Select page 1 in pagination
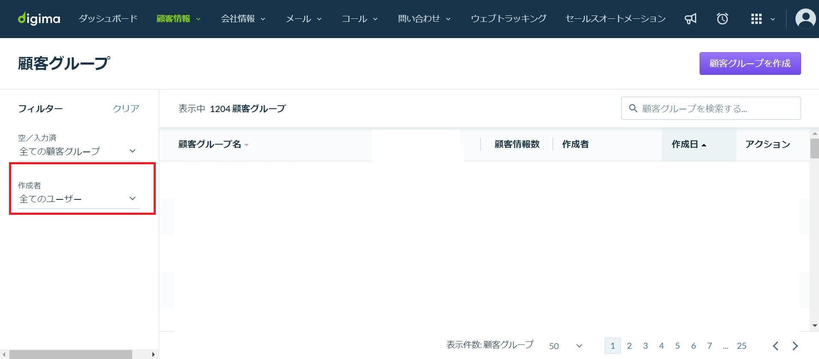 [x=613, y=346]
